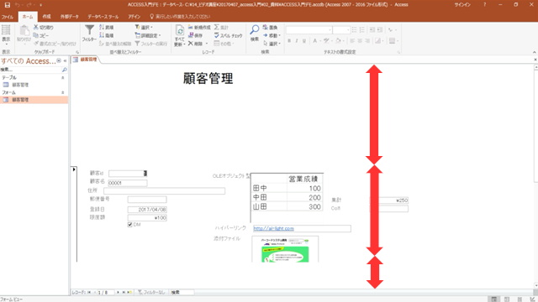Click the Refresh All icon
Viewport: 538px width, 302px height.
[x=179, y=31]
